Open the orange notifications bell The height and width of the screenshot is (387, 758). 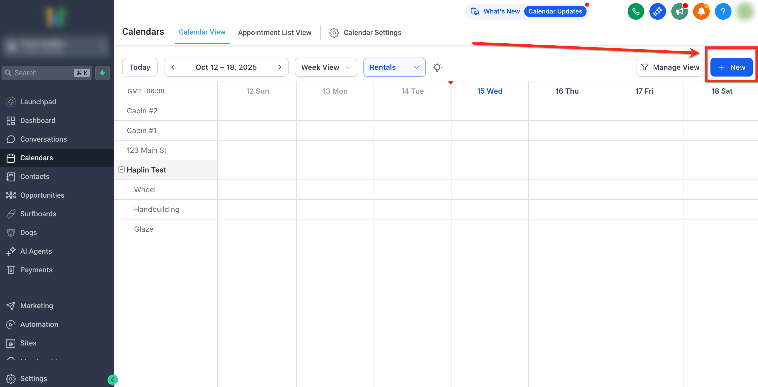coord(701,11)
